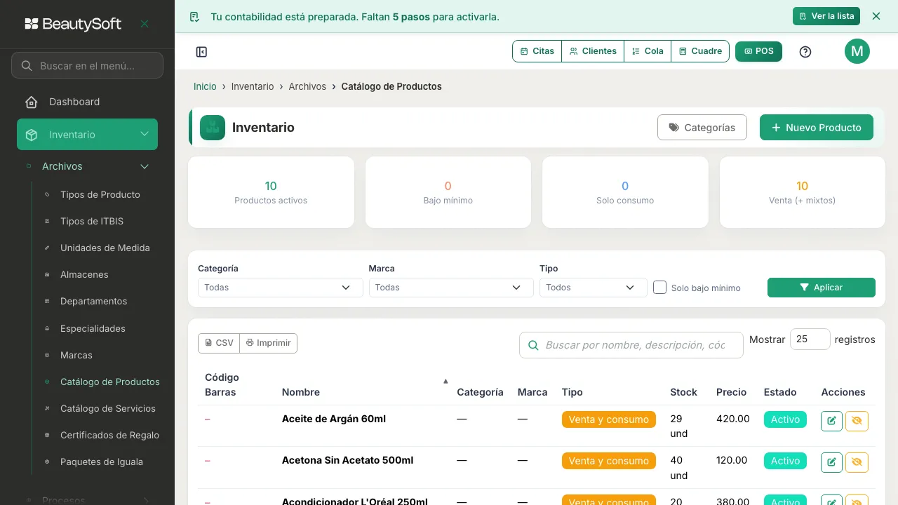Check the Solo bajo mínimo checkbox
Screen dimensions: 898x505
click(659, 287)
